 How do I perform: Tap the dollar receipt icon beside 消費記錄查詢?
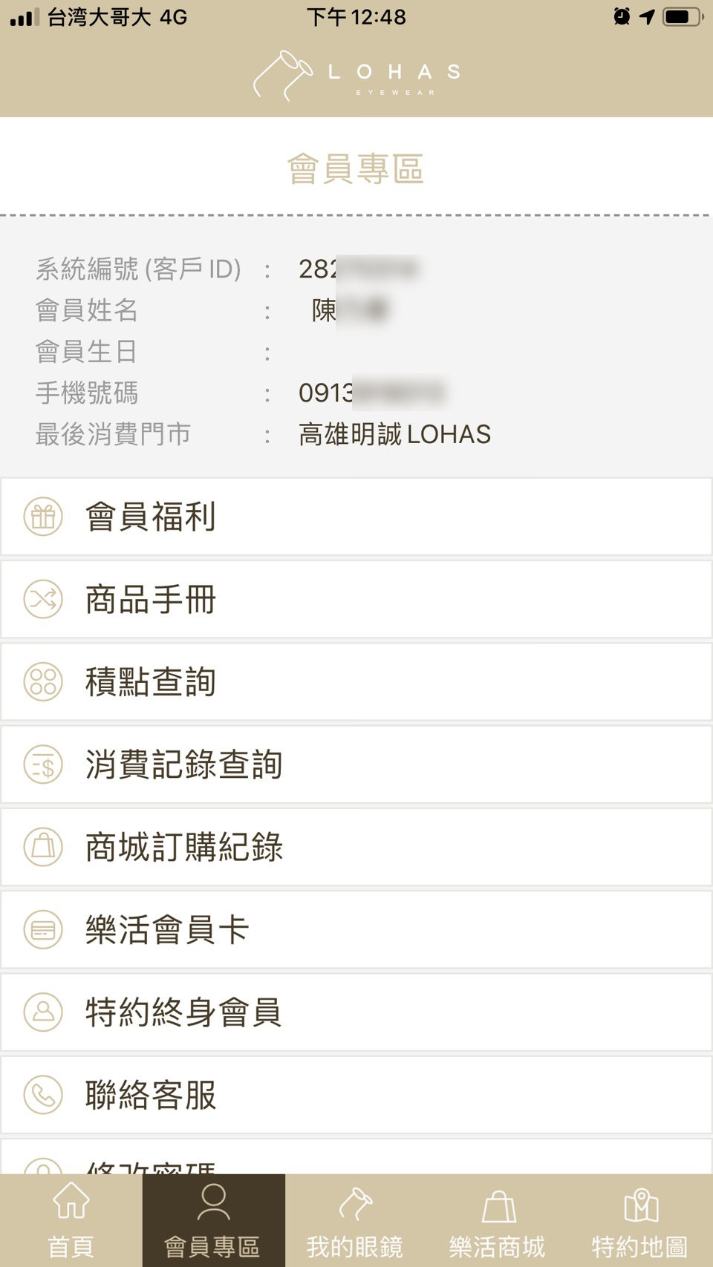[43, 765]
